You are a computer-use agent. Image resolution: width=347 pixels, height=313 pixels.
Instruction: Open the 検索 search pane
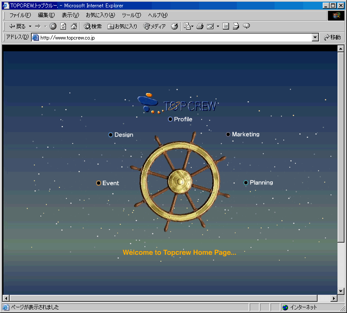93,27
